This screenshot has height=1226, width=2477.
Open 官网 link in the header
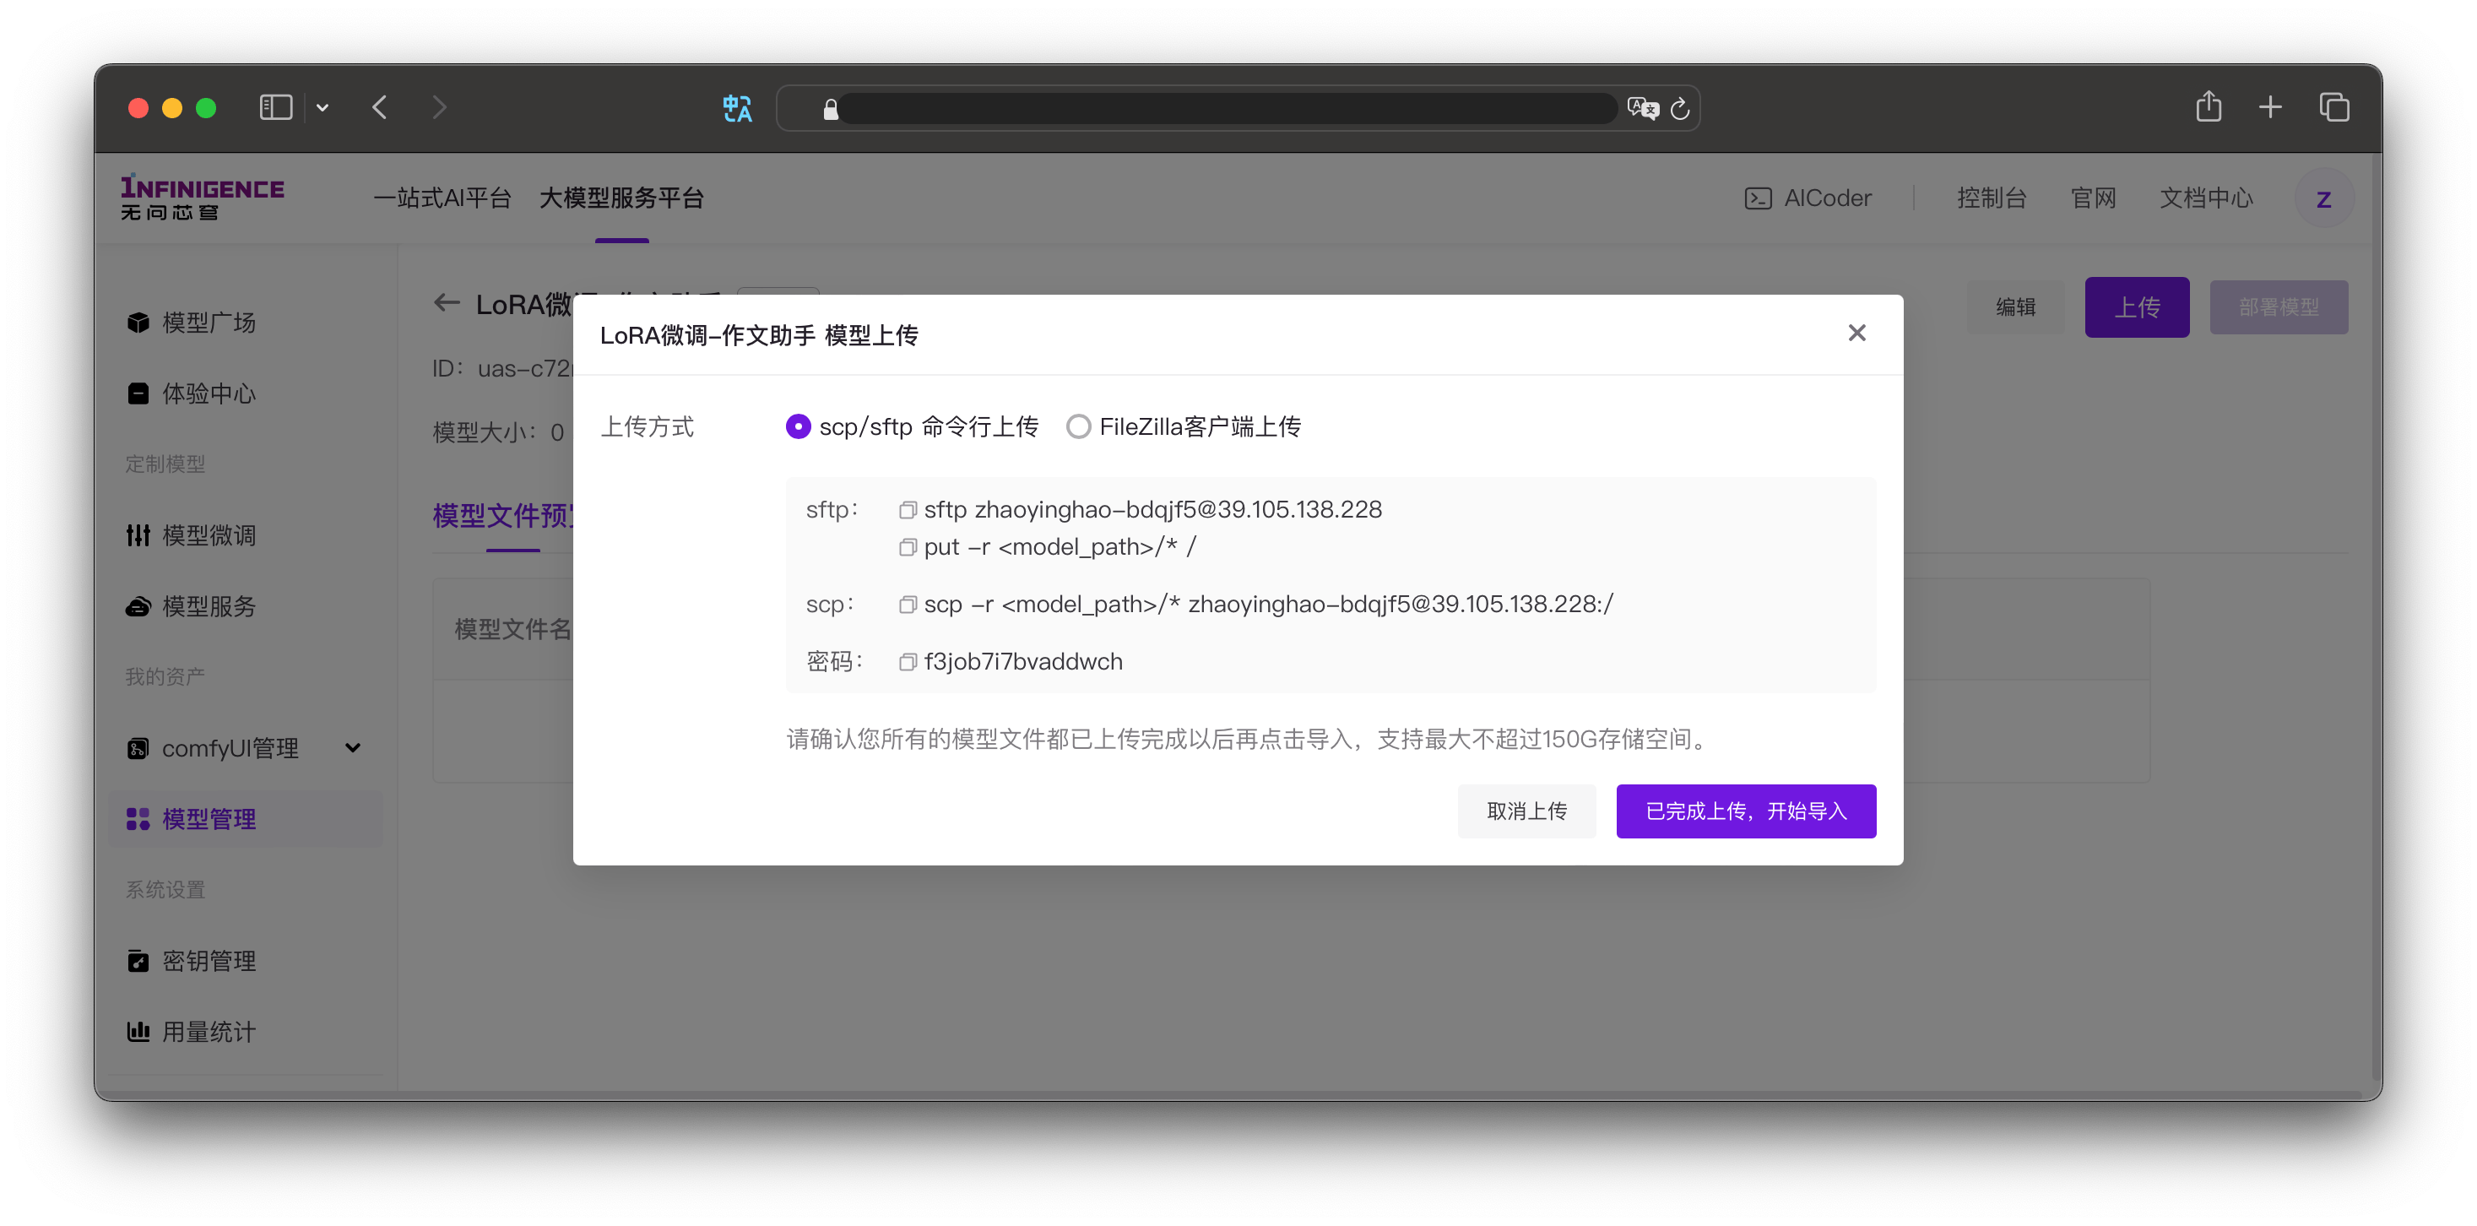click(2094, 198)
